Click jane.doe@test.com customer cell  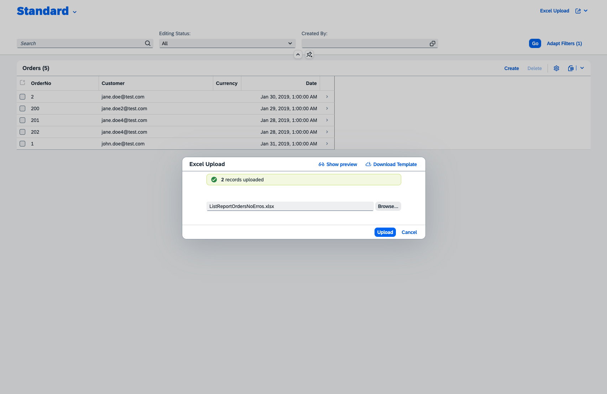[x=123, y=97]
